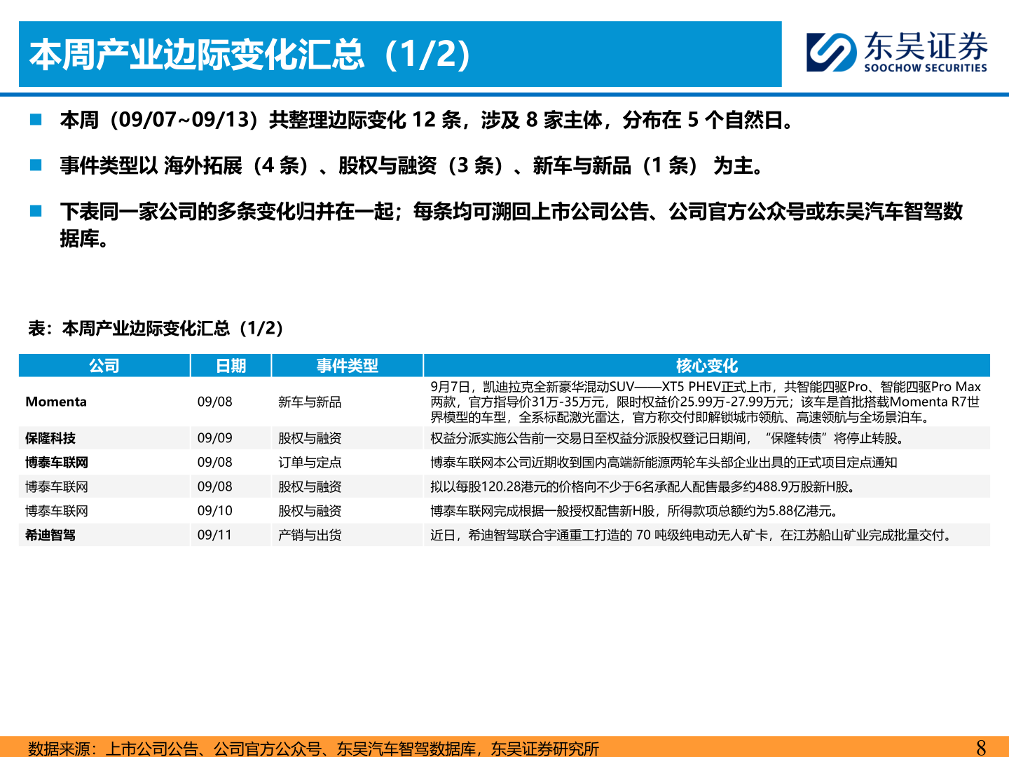
Task: Click the page number 8
Action: [x=981, y=747]
